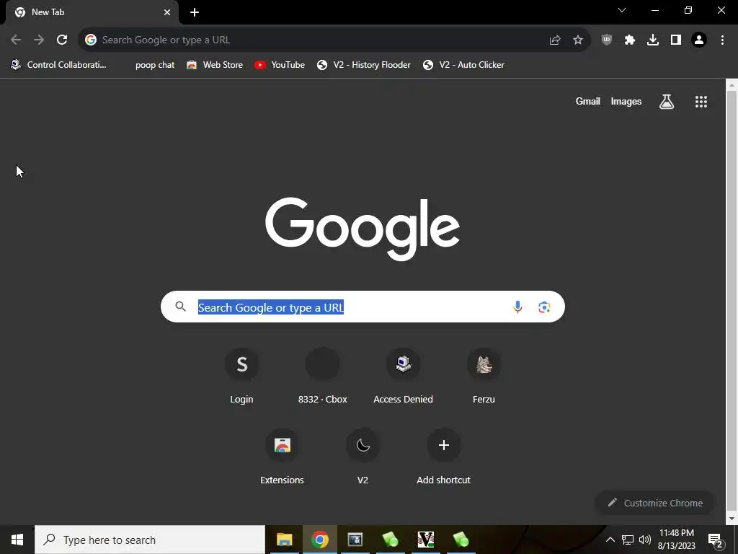Open the Gmail link
This screenshot has height=554, width=738.
click(588, 101)
